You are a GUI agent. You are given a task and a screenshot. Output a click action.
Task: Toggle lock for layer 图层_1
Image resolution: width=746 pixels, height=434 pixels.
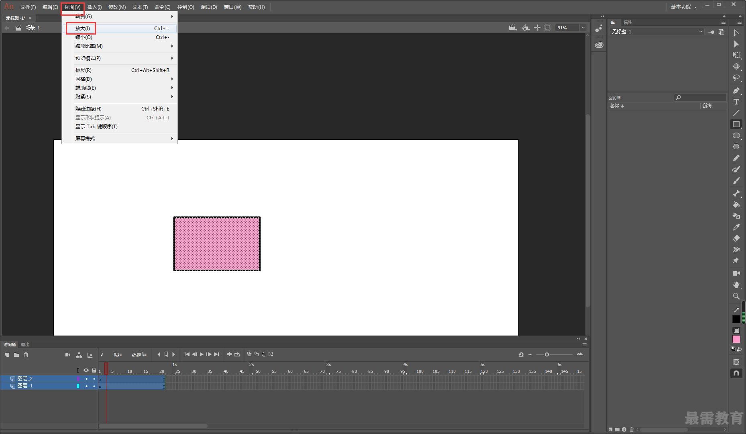94,386
